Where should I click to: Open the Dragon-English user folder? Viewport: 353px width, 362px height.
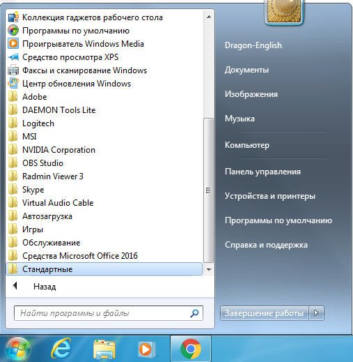tap(253, 45)
